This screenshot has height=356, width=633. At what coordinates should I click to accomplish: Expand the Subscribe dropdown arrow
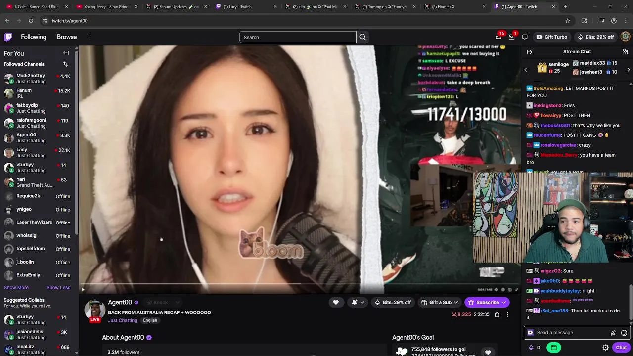pos(504,302)
